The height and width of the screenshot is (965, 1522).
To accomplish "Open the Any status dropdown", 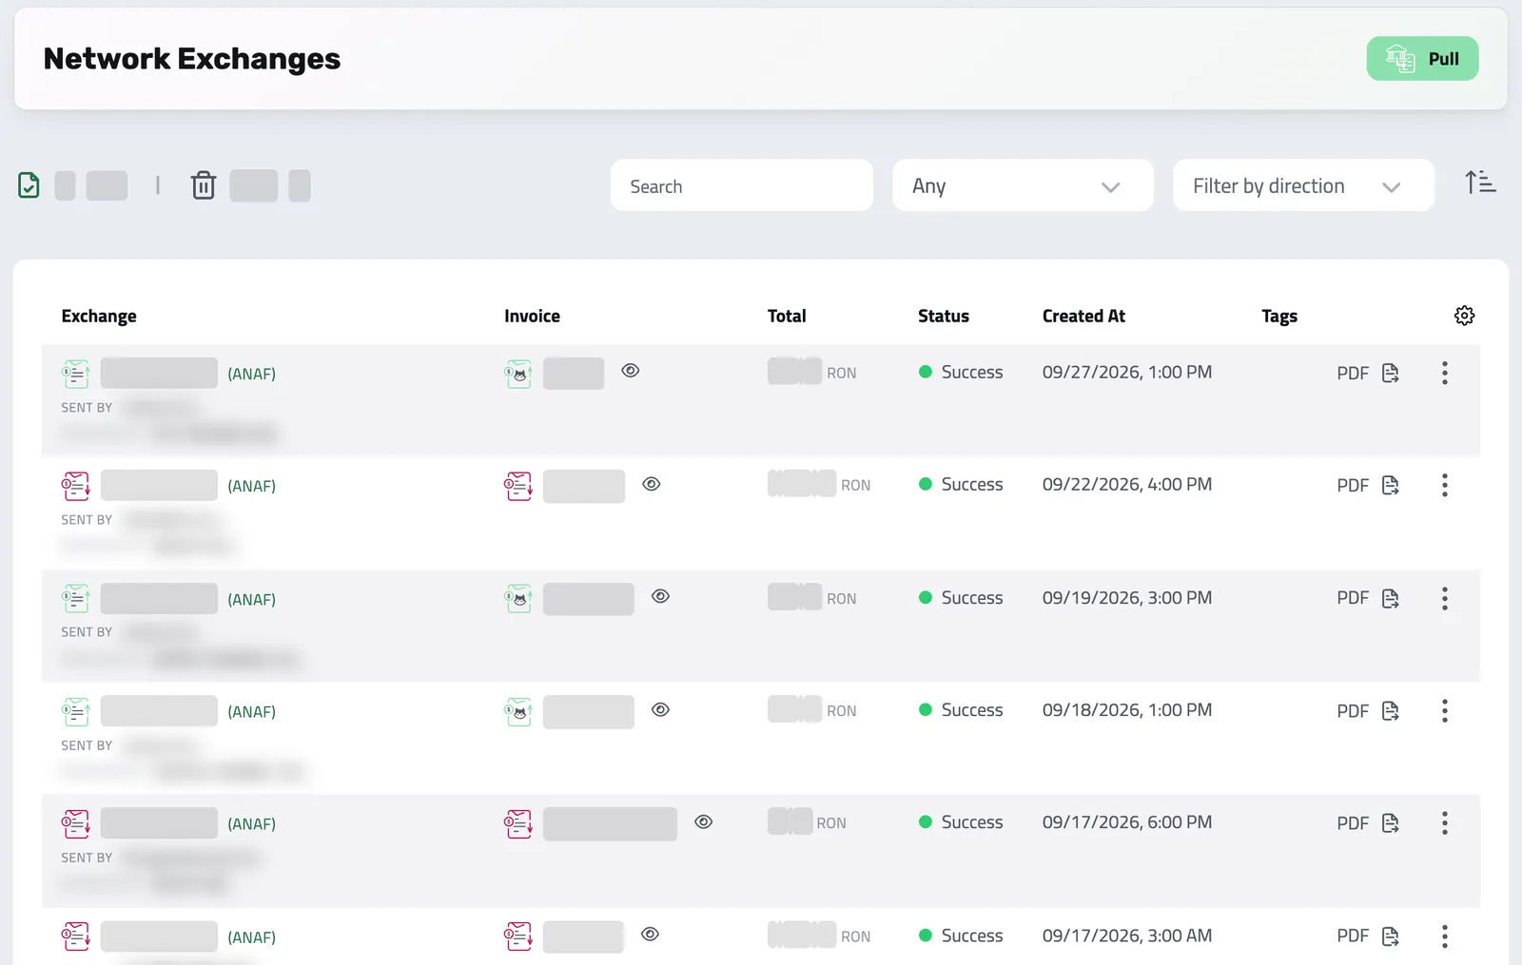I will pos(1023,185).
